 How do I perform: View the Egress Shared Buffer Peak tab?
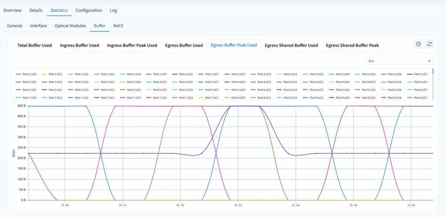(x=352, y=45)
